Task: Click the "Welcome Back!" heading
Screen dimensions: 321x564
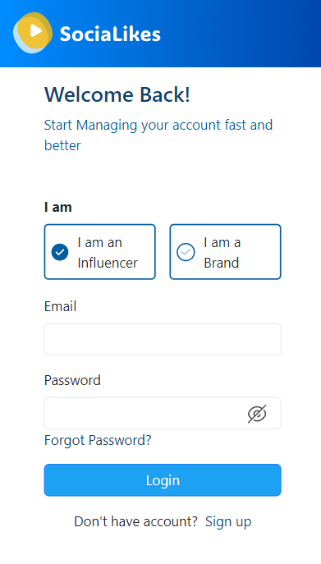Action: coord(117,95)
